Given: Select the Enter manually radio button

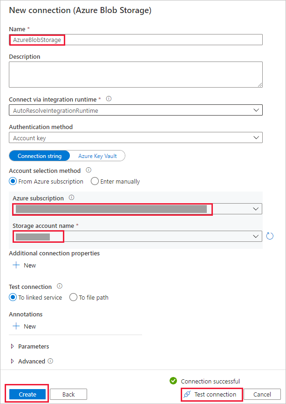Looking at the screenshot, I should pyautogui.click(x=95, y=181).
